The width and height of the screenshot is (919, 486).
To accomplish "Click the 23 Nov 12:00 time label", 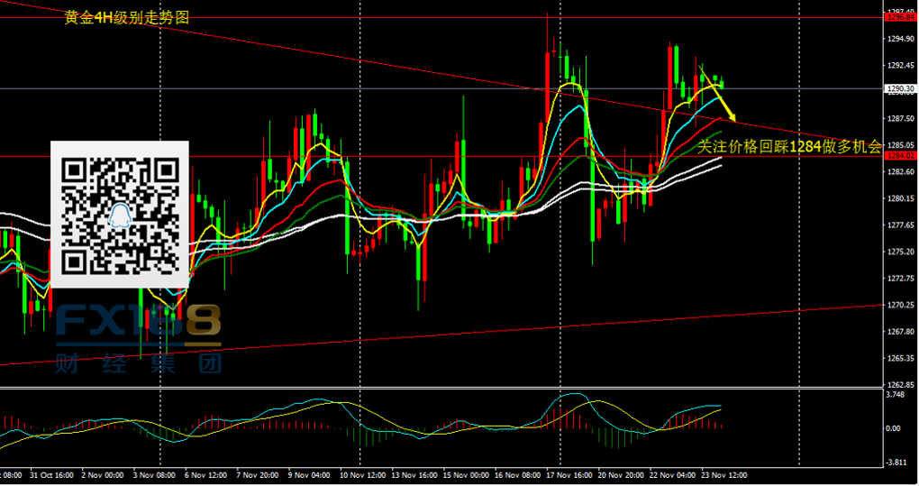I will click(723, 473).
